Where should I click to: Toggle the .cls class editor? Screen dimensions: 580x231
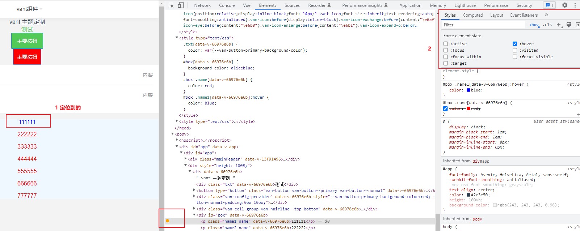[547, 25]
